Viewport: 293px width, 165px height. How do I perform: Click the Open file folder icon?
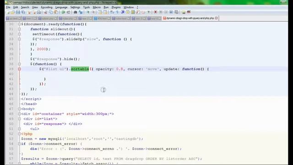click(x=13, y=12)
